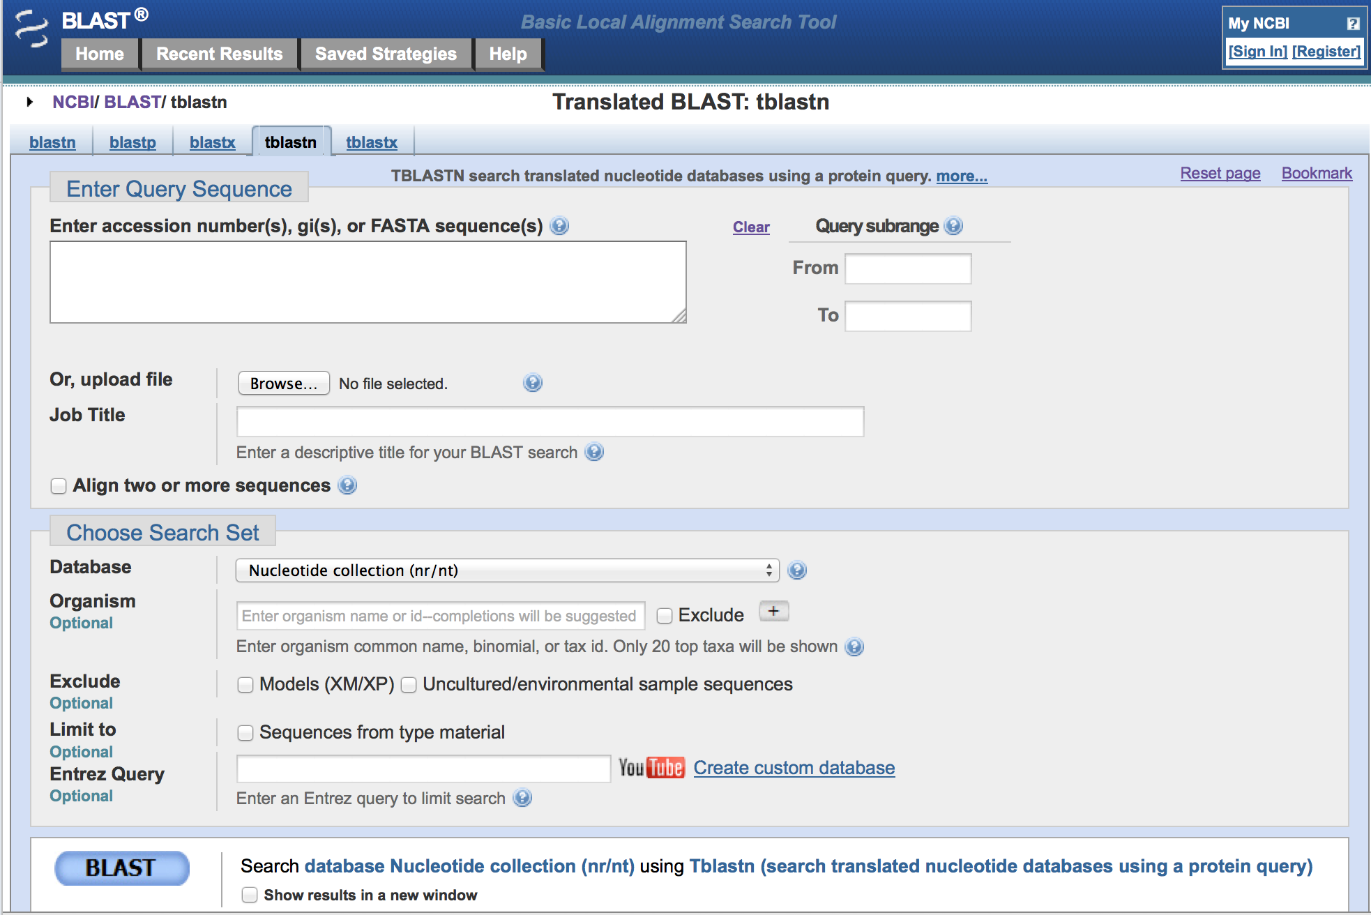The width and height of the screenshot is (1371, 915).
Task: Click the Enter Query Sequence heading
Action: pyautogui.click(x=179, y=189)
